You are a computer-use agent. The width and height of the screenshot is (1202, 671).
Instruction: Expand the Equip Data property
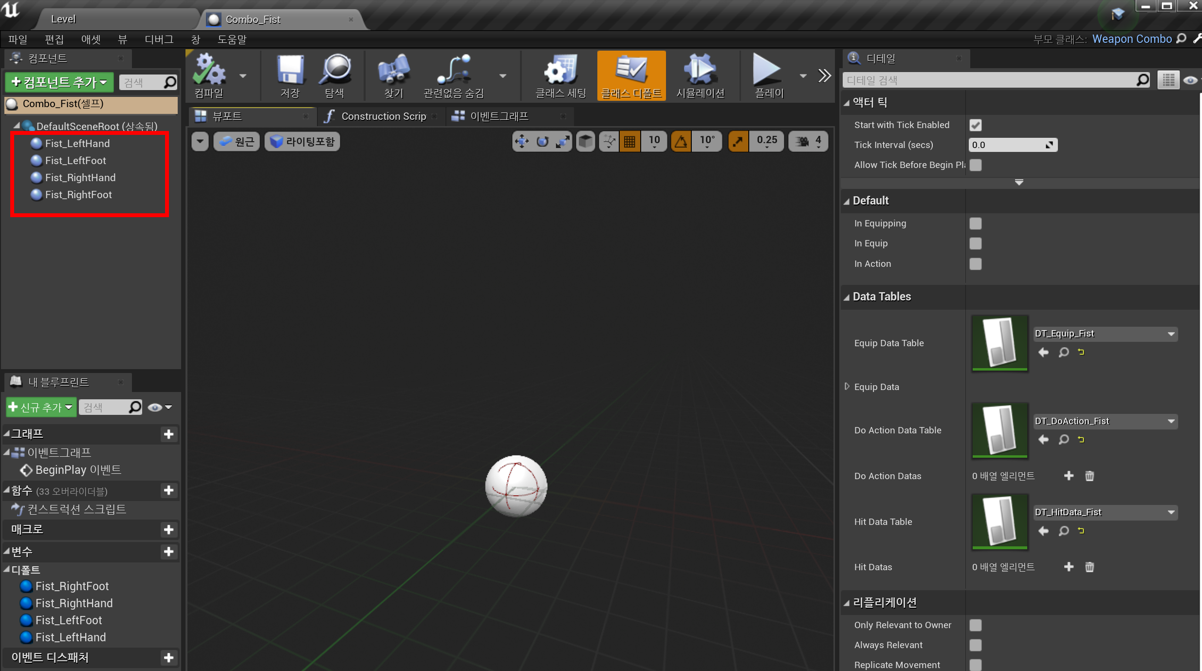click(x=847, y=387)
